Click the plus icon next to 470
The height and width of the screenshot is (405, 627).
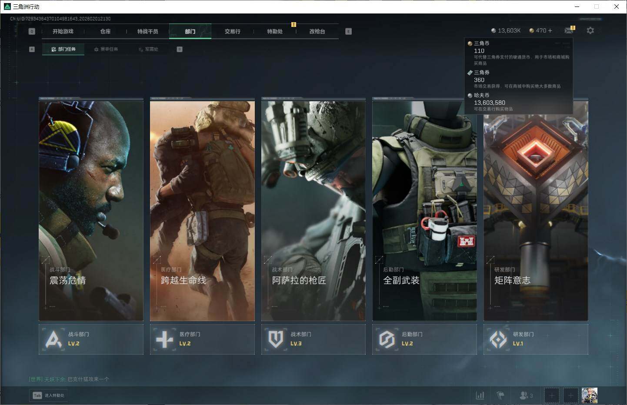tap(550, 30)
